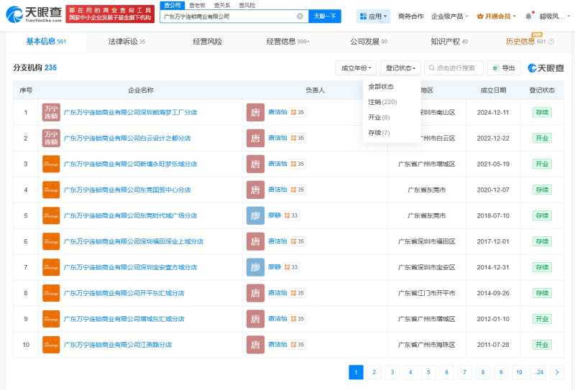The image size is (575, 390).
Task: Expand the 成立年份 filter dropdown
Action: pyautogui.click(x=356, y=68)
